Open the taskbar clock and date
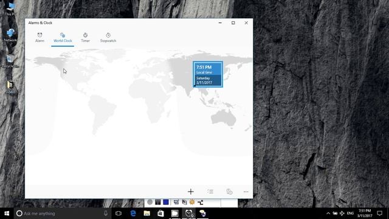 [365, 214]
